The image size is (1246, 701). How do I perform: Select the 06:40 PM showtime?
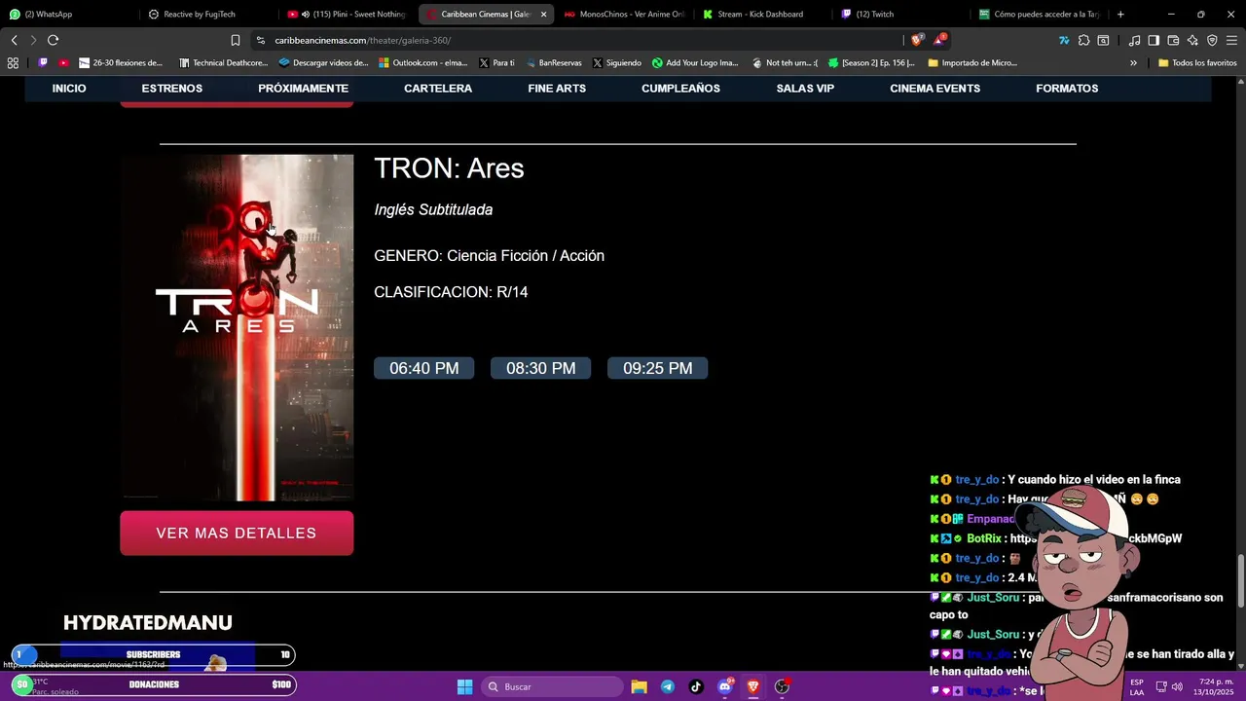tap(423, 368)
